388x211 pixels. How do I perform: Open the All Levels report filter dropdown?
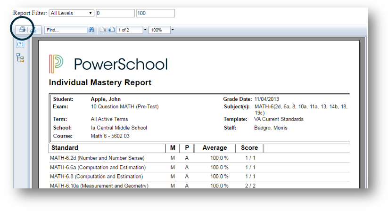click(72, 13)
